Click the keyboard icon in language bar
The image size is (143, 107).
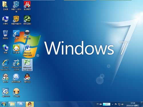101,104
